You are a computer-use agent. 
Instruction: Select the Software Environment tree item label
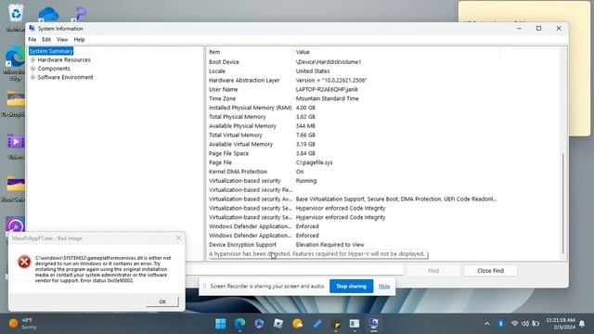[x=65, y=77]
